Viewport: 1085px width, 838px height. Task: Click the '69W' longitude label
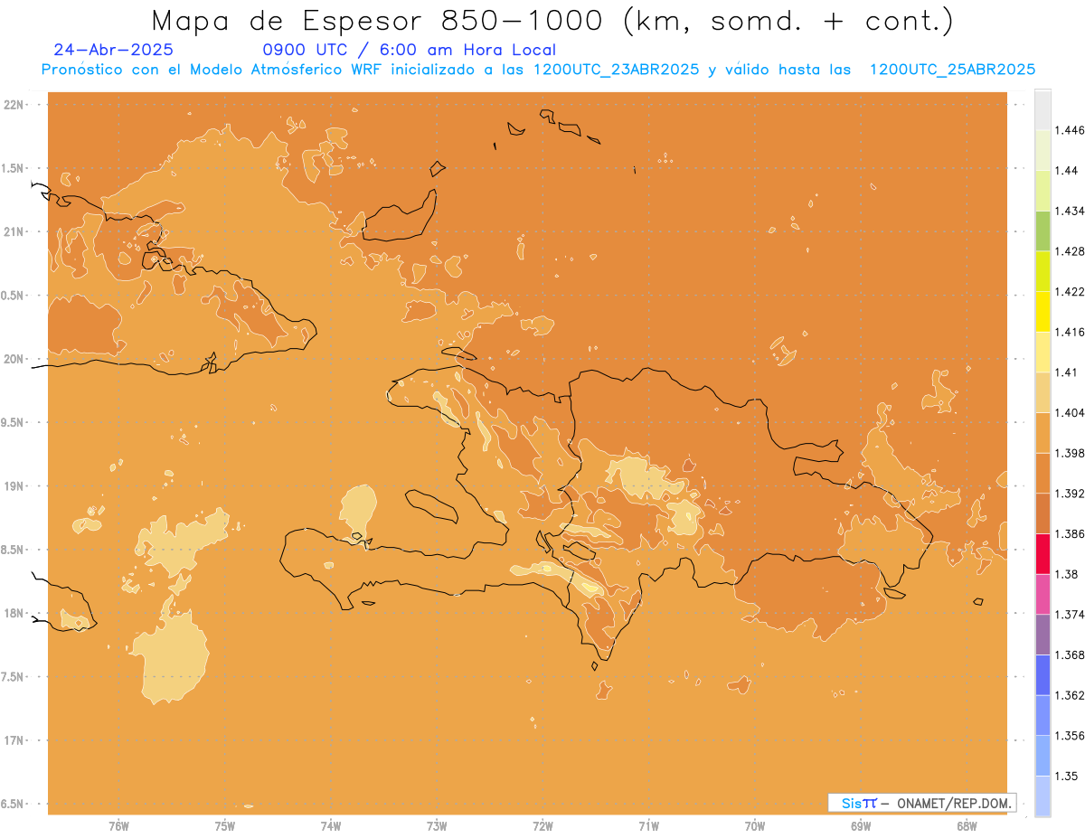(861, 825)
